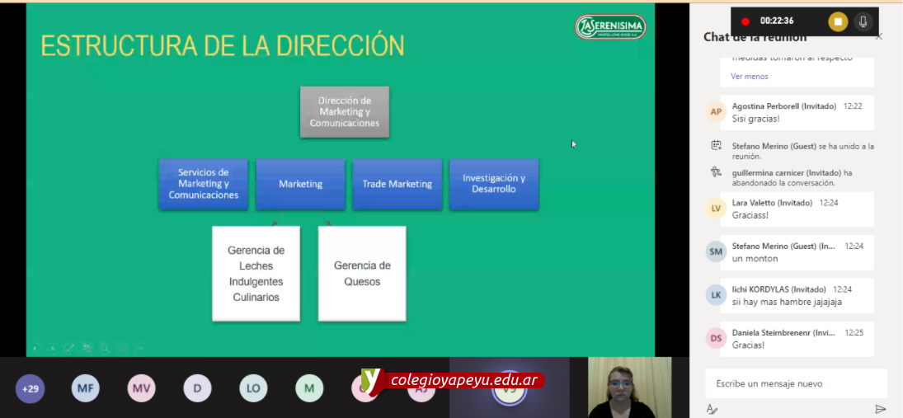
Task: Click Daniela Steimbrenenr's DS avatar
Action: (716, 338)
